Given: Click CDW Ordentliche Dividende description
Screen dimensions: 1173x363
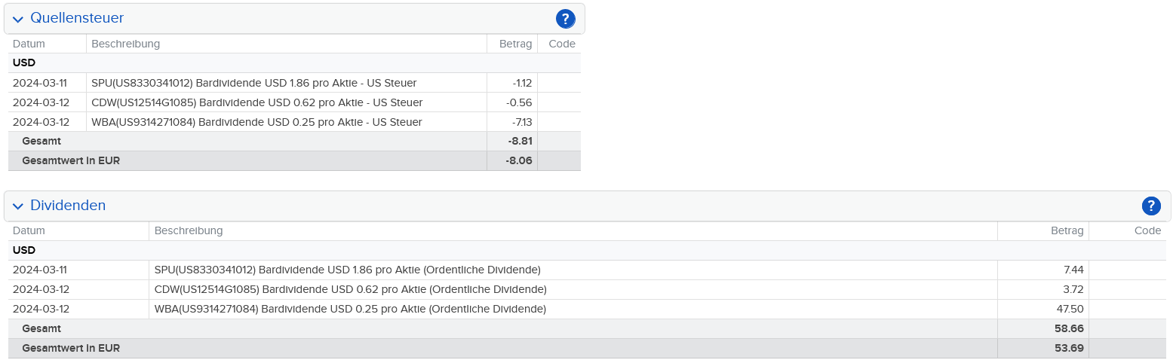Looking at the screenshot, I should (x=350, y=289).
